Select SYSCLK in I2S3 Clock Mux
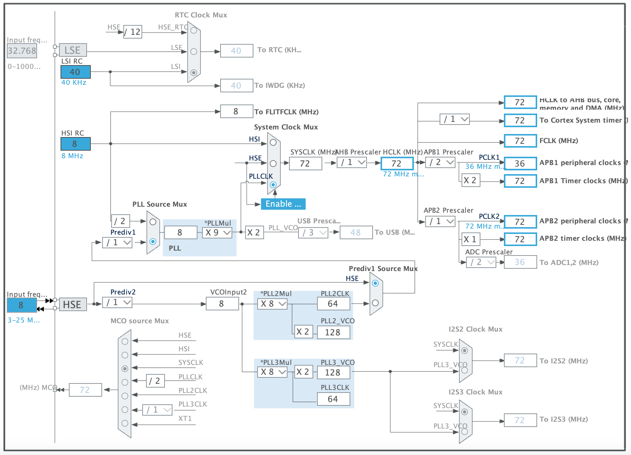Image resolution: width=631 pixels, height=455 pixels. click(x=465, y=412)
